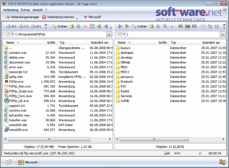Screen dimensions: 229x168
Task: Click the remote pane horizontal scrollbar thumb
Action: [x=154, y=139]
